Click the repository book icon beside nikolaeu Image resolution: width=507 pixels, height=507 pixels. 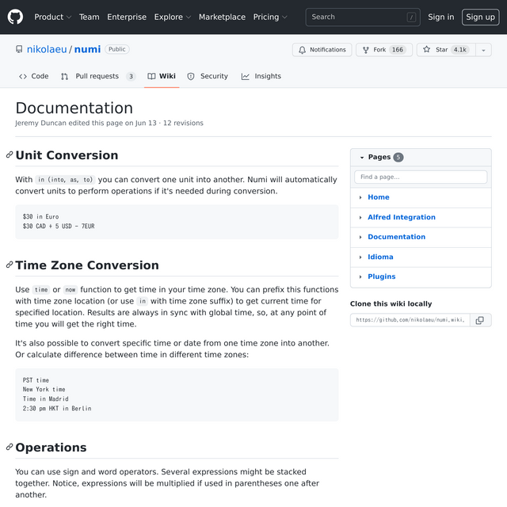pos(19,49)
